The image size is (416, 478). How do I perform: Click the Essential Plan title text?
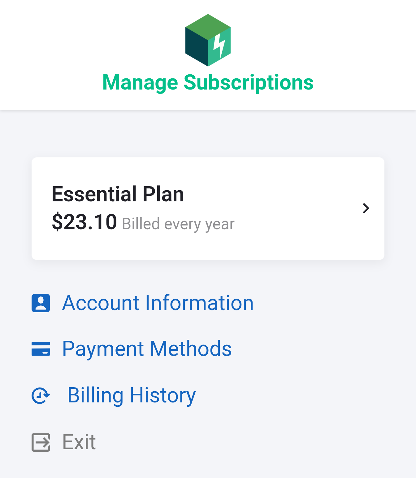pyautogui.click(x=118, y=194)
